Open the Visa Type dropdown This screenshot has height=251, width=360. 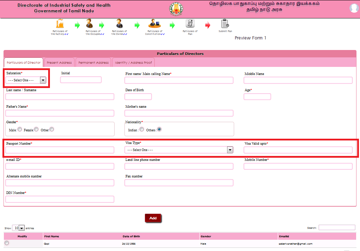[x=179, y=150]
